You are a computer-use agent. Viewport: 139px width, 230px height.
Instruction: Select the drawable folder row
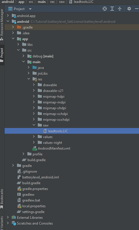coord(72,85)
